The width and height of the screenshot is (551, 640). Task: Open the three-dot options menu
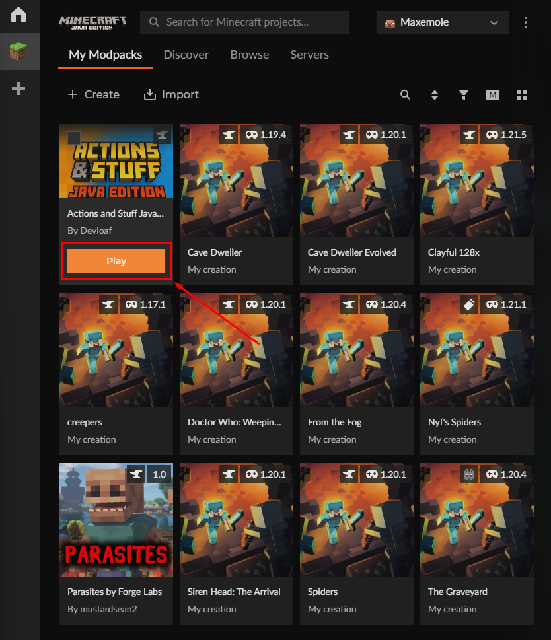click(526, 22)
